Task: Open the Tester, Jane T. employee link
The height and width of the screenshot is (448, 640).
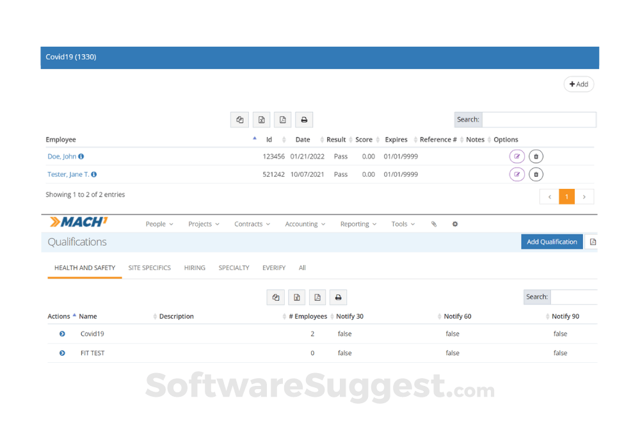Action: tap(68, 174)
